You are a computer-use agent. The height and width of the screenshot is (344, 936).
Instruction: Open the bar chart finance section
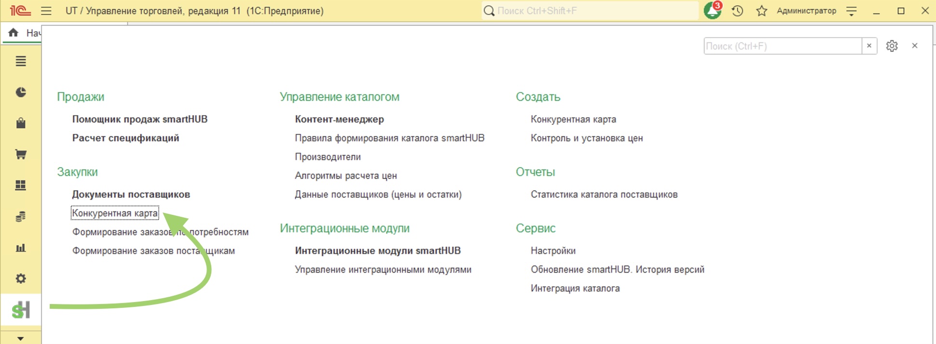coord(21,248)
